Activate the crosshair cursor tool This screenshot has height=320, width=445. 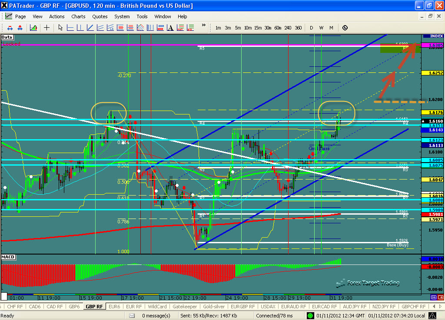(46, 28)
